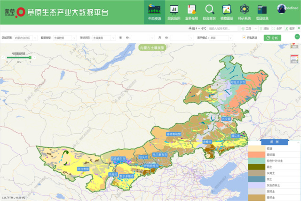This screenshot has width=301, height=201.
Task: Open 综合查询 magnifier icon
Action: point(210,9)
